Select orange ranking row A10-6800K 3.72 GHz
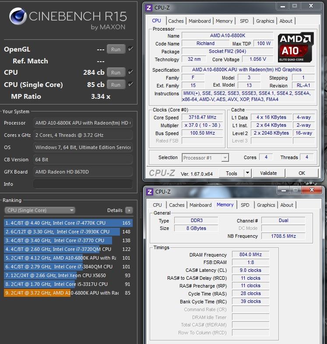The height and width of the screenshot is (344, 327). tap(68, 293)
